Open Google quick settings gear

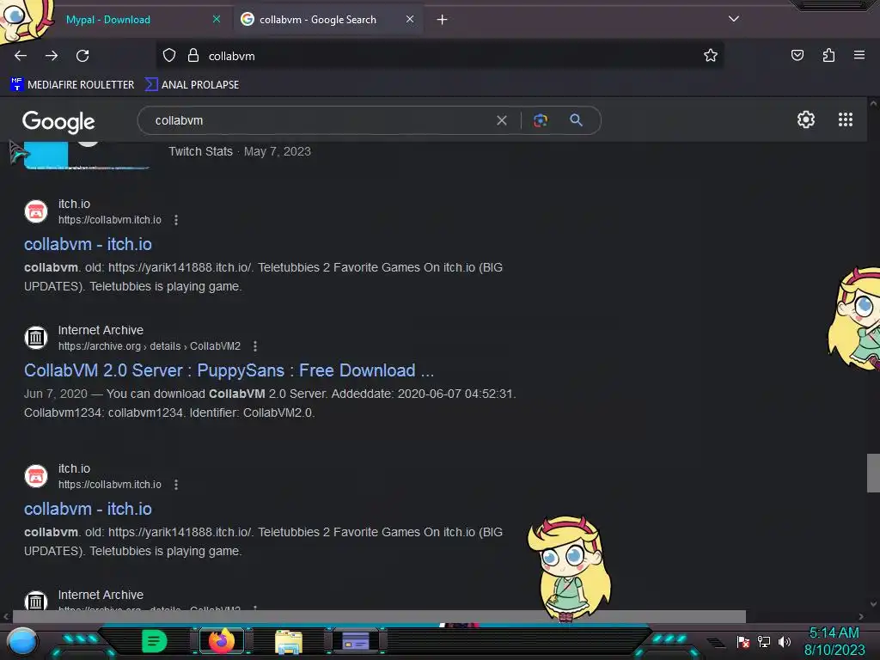click(x=806, y=119)
